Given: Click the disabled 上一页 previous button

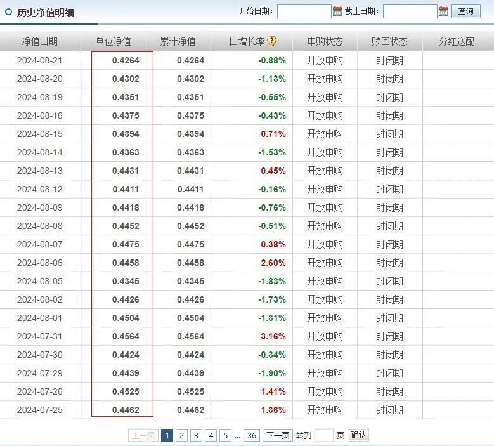Looking at the screenshot, I should tap(143, 436).
